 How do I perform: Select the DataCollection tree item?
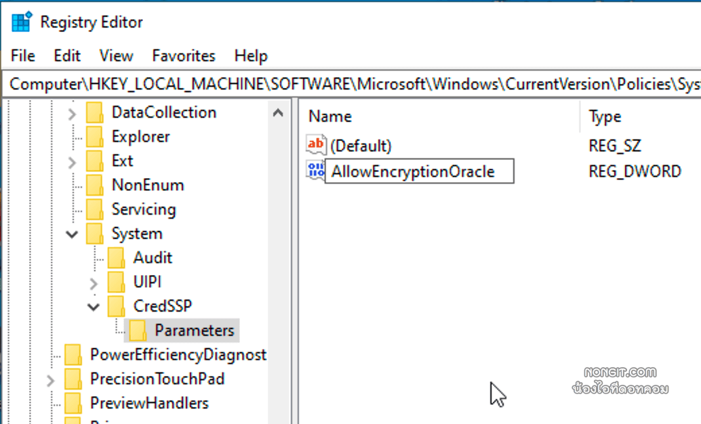tap(164, 112)
